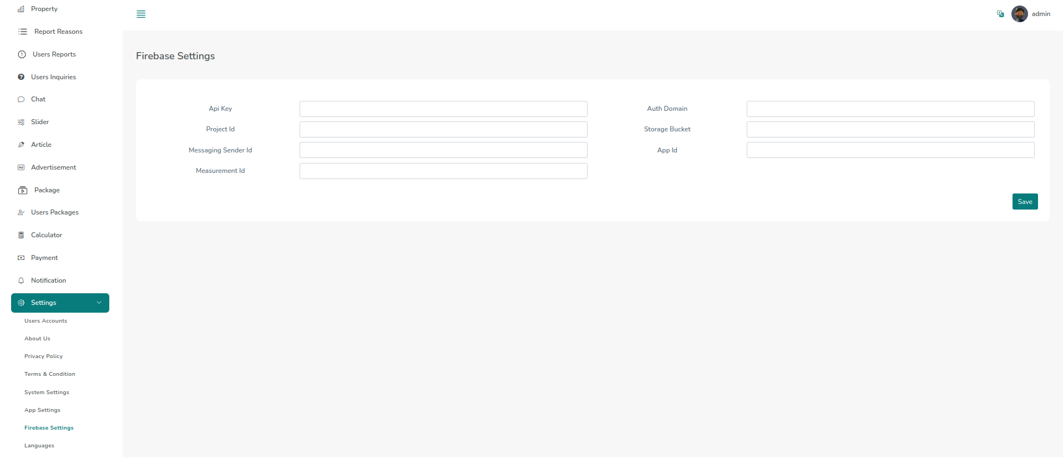Click the Slider icon in sidebar
The image size is (1063, 459).
pyautogui.click(x=21, y=122)
